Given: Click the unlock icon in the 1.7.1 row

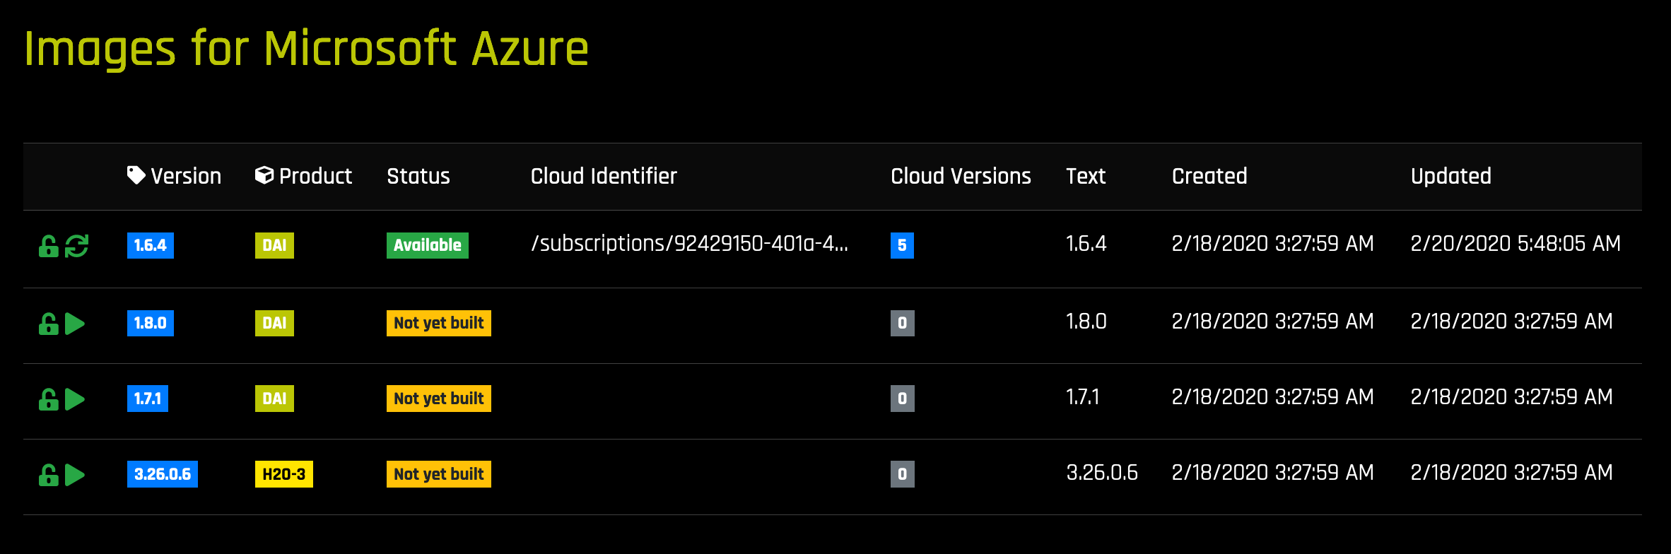Looking at the screenshot, I should tap(48, 399).
